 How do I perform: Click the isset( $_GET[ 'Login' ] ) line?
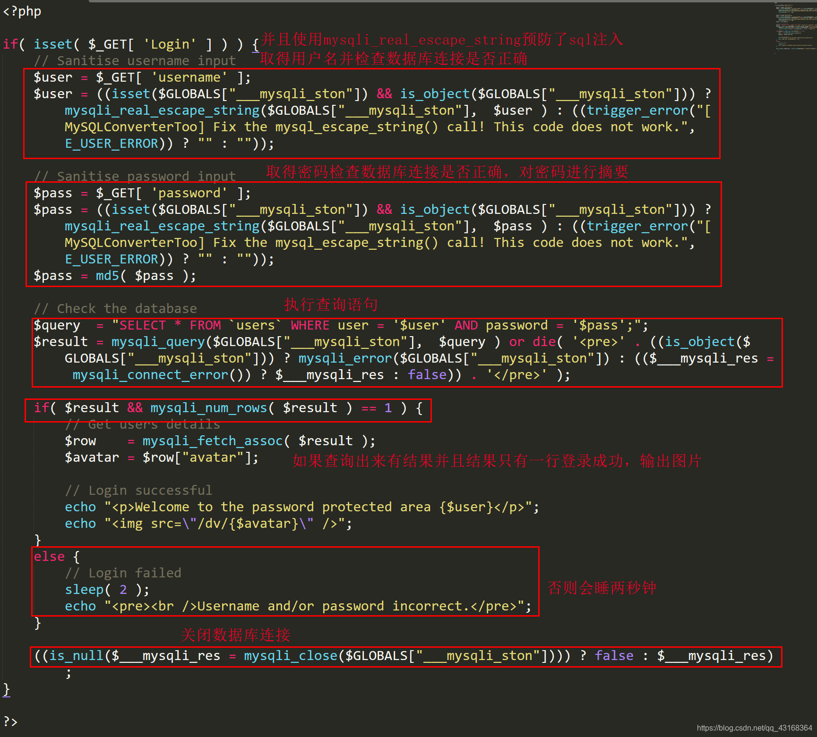tap(131, 44)
